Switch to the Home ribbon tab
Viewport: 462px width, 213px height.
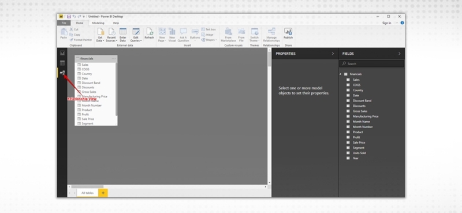[x=80, y=23]
